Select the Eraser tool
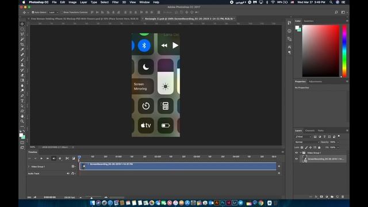The height and width of the screenshot is (207, 368). pos(22,75)
